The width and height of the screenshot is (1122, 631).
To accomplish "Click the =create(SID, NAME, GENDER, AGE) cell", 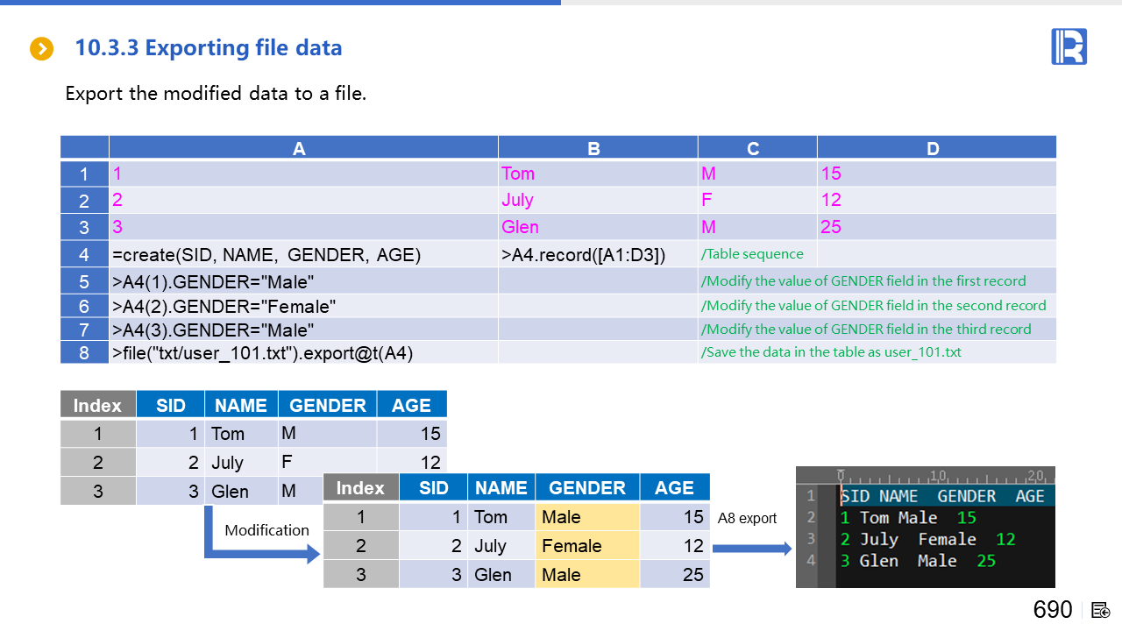I will [266, 255].
